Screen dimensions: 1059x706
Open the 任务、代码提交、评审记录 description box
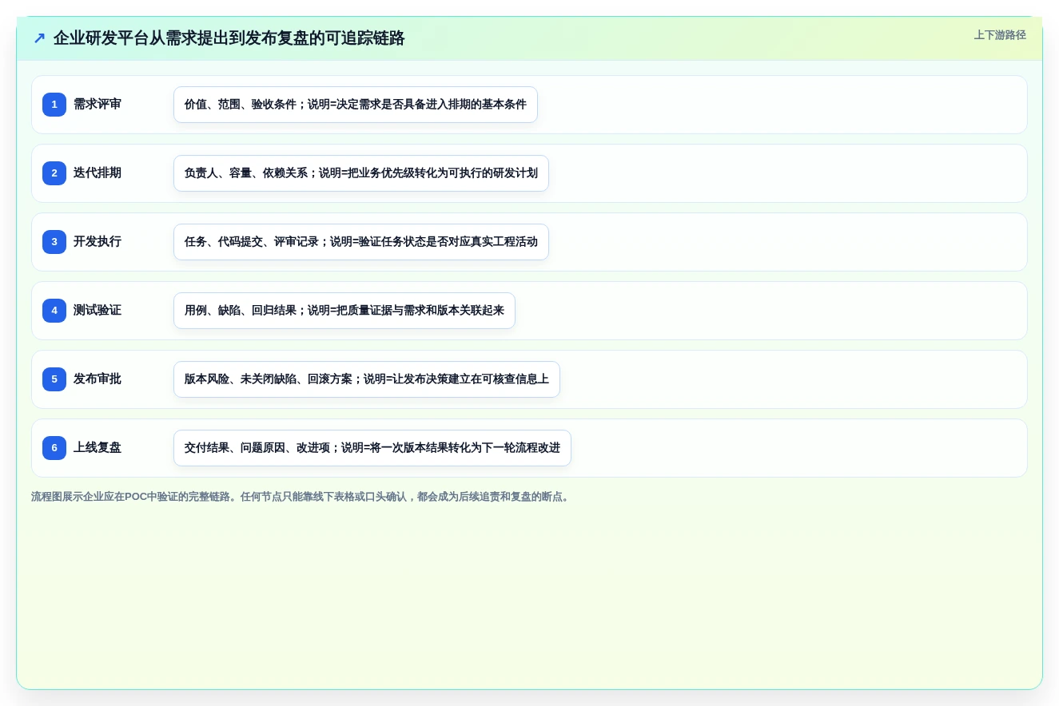click(361, 242)
